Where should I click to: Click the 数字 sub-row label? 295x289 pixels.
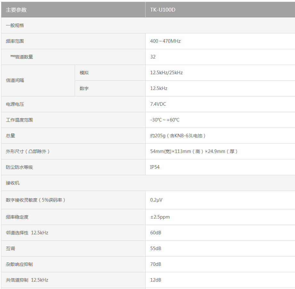pos(84,88)
